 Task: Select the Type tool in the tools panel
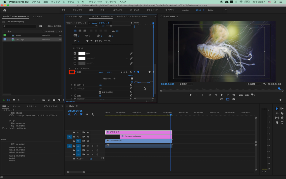point(282,123)
